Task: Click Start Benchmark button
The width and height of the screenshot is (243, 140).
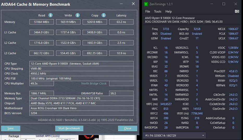Action: click(69, 128)
